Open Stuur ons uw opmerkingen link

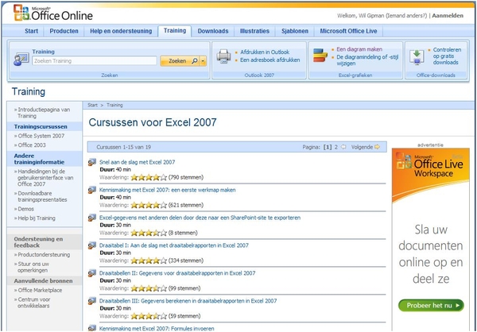33,267
